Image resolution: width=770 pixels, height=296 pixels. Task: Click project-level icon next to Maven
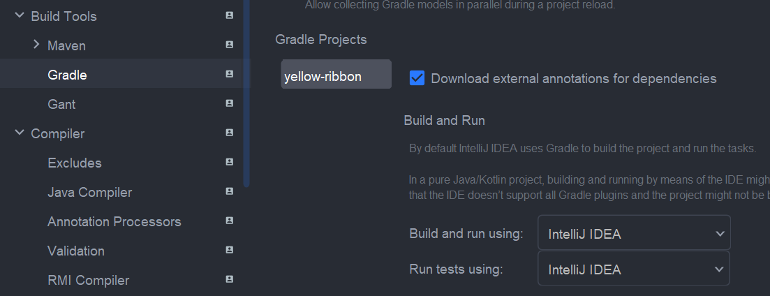229,45
